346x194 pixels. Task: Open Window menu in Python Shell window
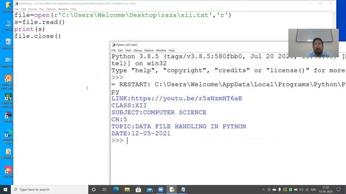(161, 50)
